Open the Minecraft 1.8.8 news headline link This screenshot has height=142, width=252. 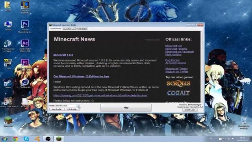[x=63, y=55]
